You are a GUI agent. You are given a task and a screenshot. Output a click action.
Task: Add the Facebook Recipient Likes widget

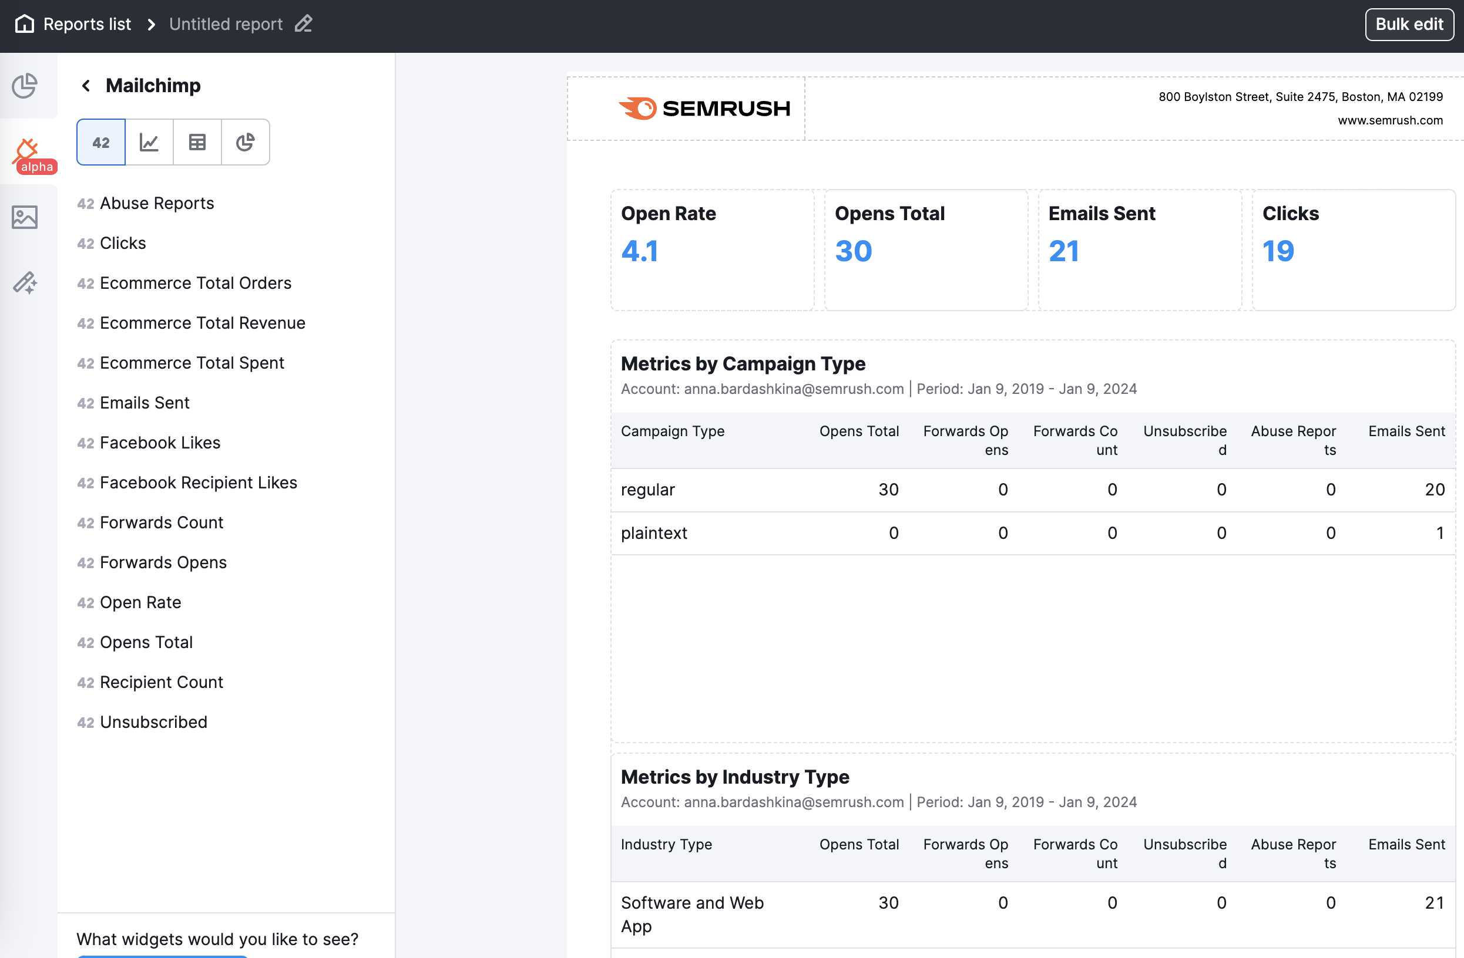tap(187, 483)
